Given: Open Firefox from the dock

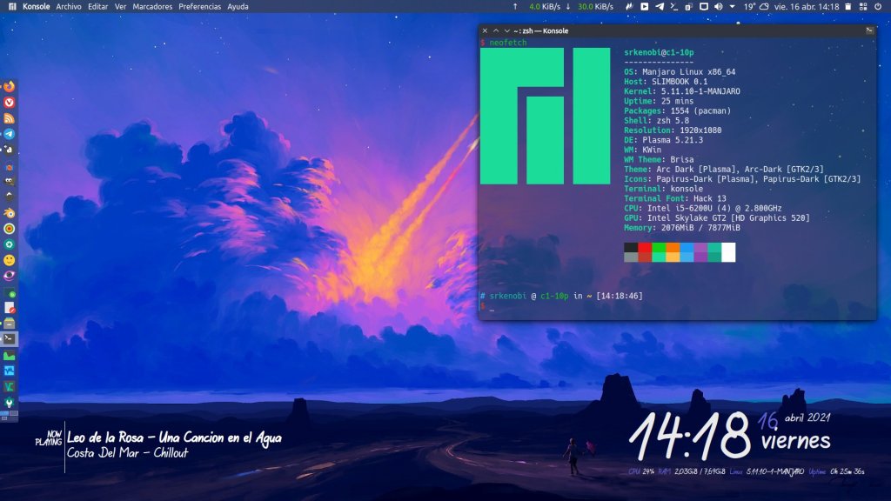Looking at the screenshot, I should pyautogui.click(x=10, y=86).
